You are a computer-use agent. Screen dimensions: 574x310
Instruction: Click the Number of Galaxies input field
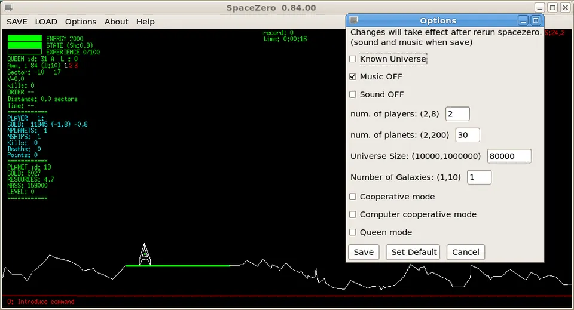point(479,177)
